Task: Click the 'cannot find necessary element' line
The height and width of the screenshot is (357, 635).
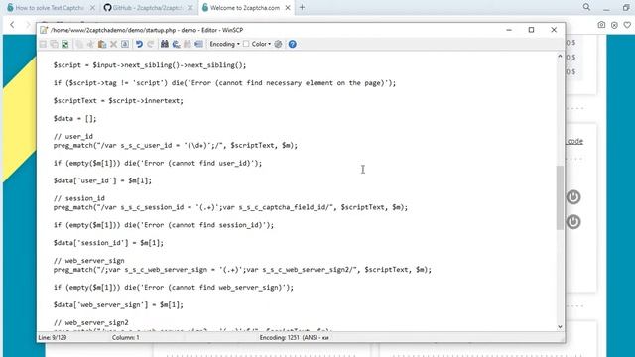Action: pyautogui.click(x=225, y=83)
